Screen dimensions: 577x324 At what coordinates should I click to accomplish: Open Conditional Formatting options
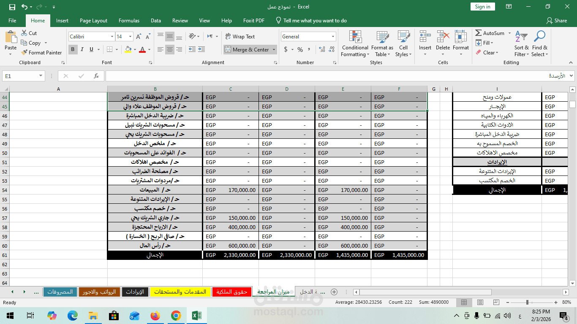(355, 44)
